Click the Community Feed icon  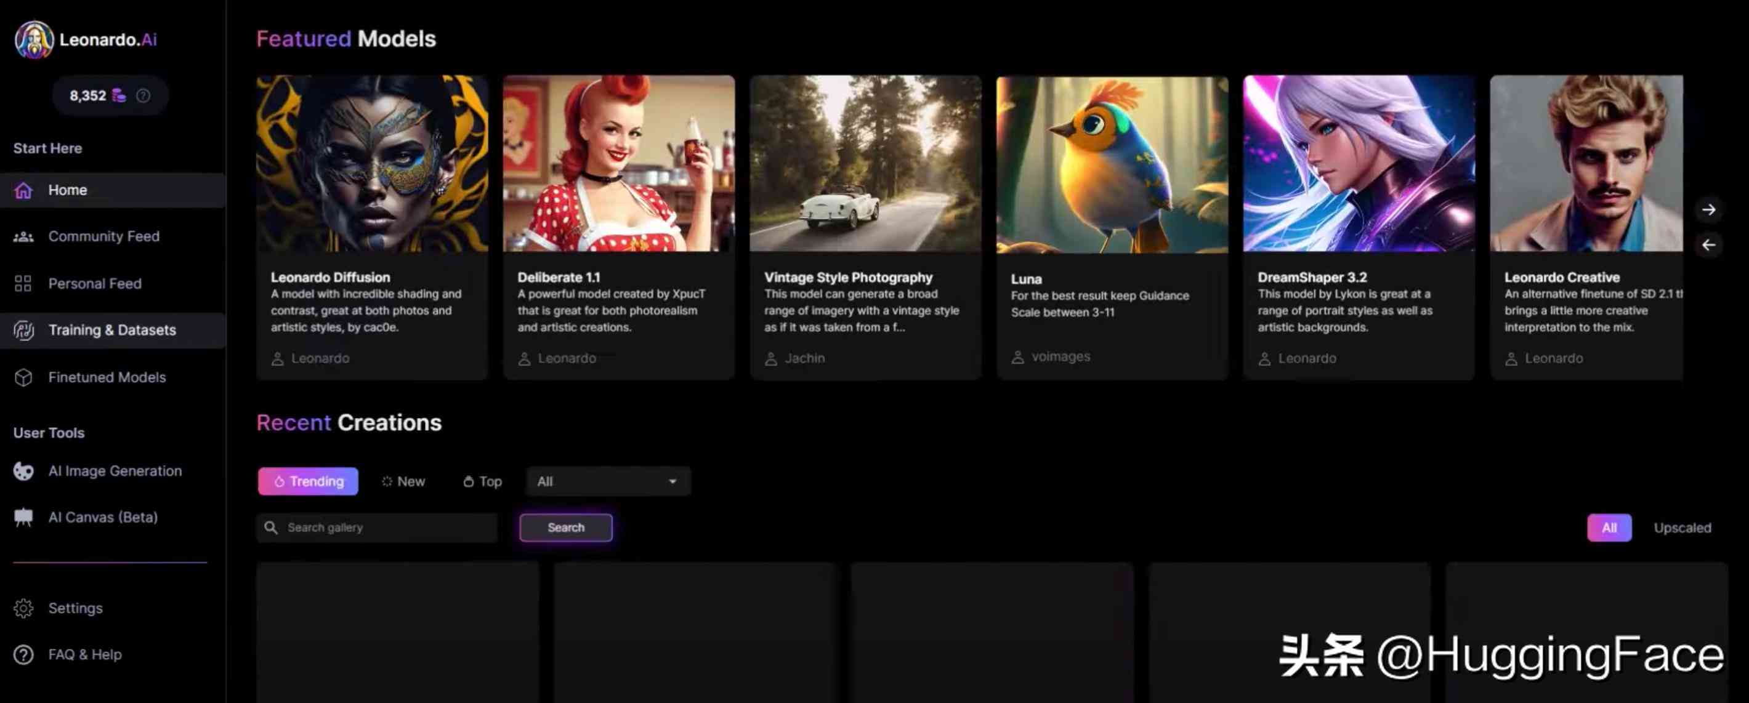(x=23, y=236)
